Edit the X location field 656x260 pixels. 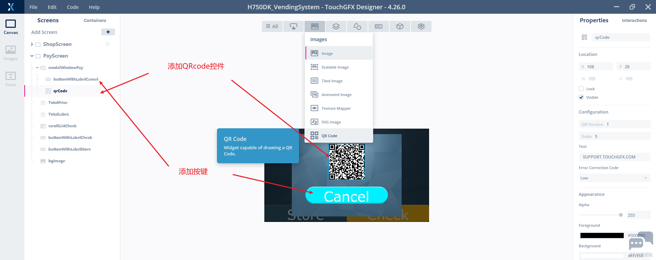coord(596,67)
